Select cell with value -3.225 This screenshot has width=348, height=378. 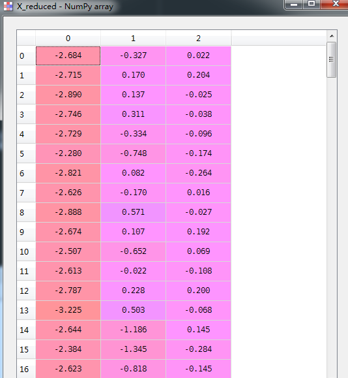coord(68,310)
